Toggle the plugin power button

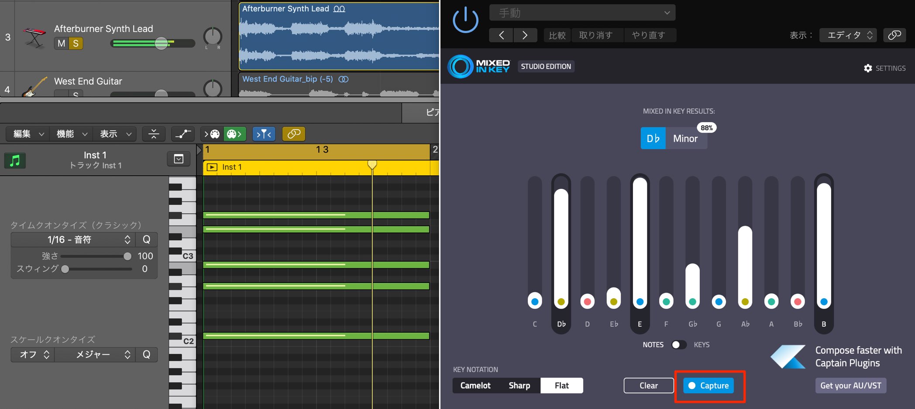(465, 20)
